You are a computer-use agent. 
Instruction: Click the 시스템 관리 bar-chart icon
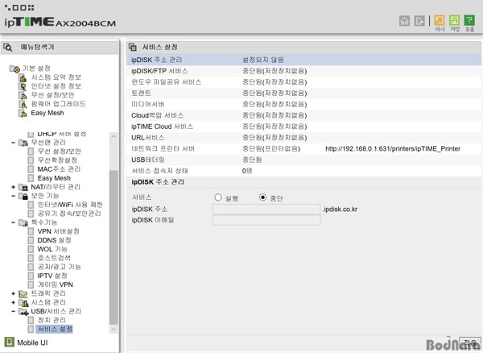click(x=23, y=303)
